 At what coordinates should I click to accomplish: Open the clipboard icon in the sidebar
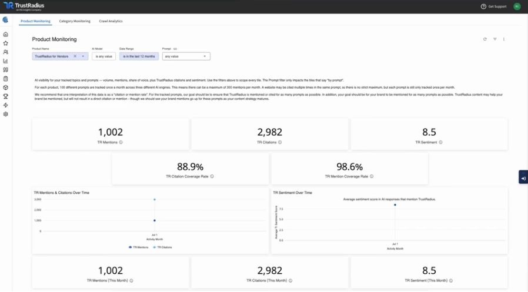pos(5,79)
